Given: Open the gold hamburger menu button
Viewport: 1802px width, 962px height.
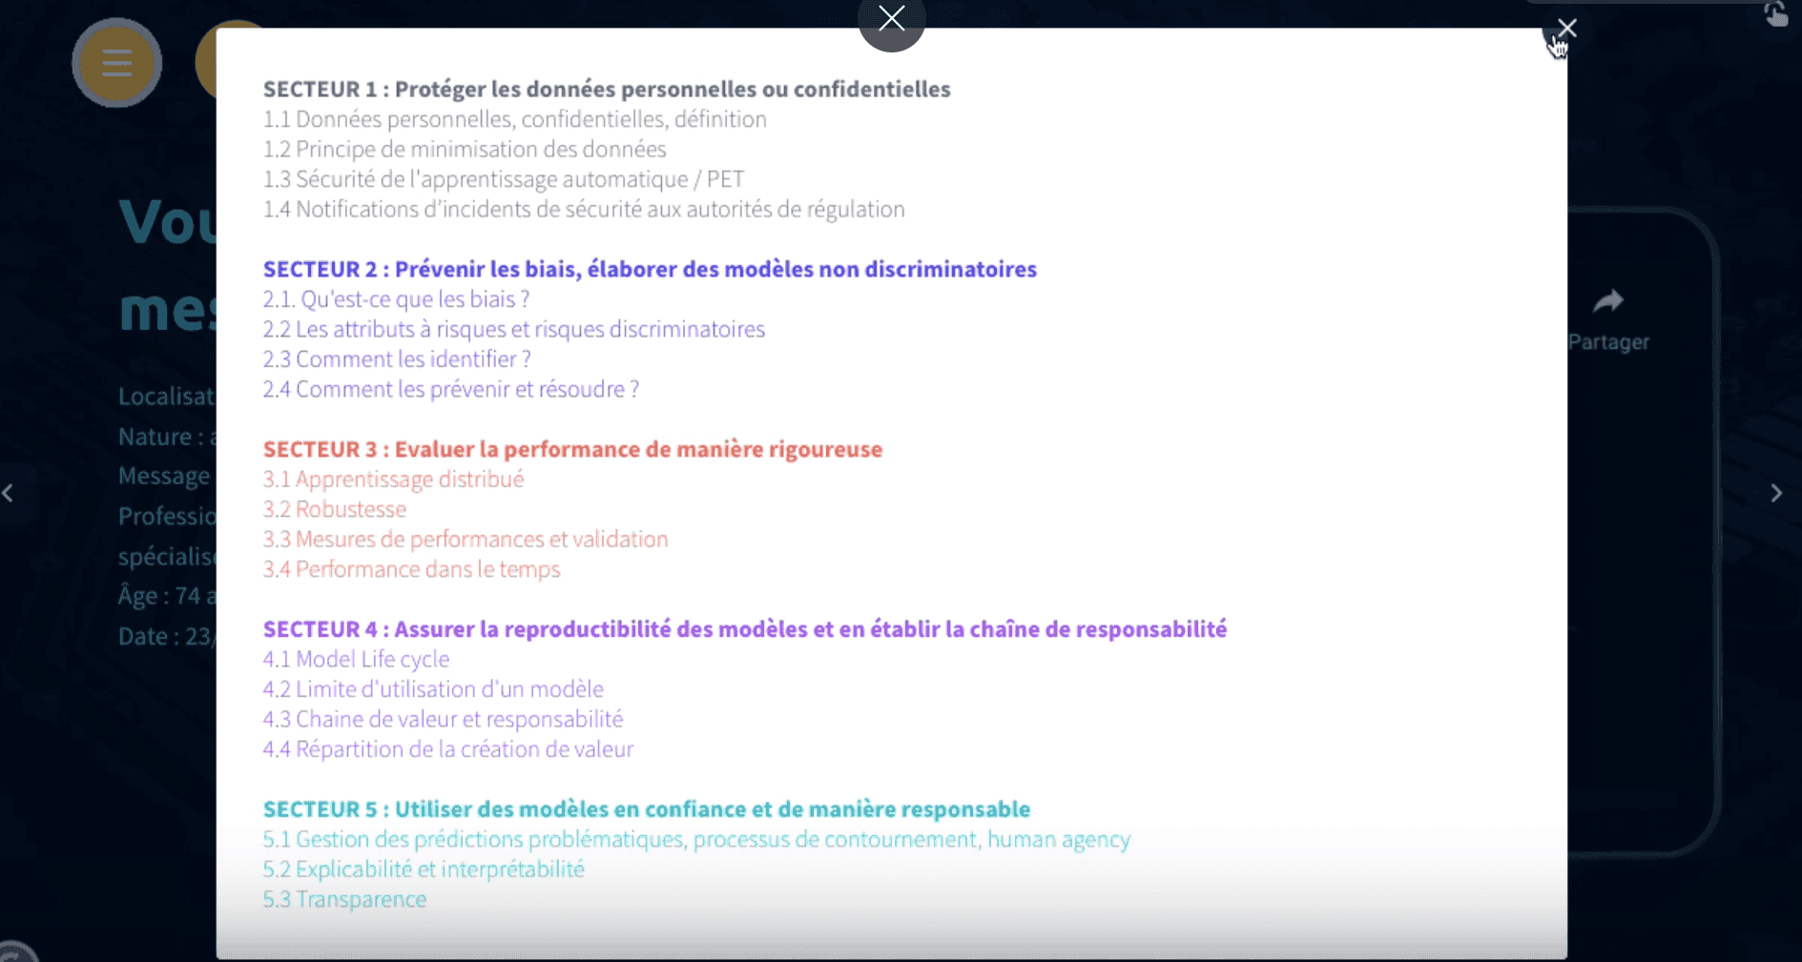Looking at the screenshot, I should click(116, 63).
